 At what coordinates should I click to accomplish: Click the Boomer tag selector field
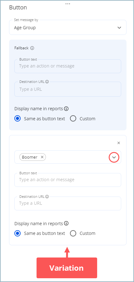68,157
